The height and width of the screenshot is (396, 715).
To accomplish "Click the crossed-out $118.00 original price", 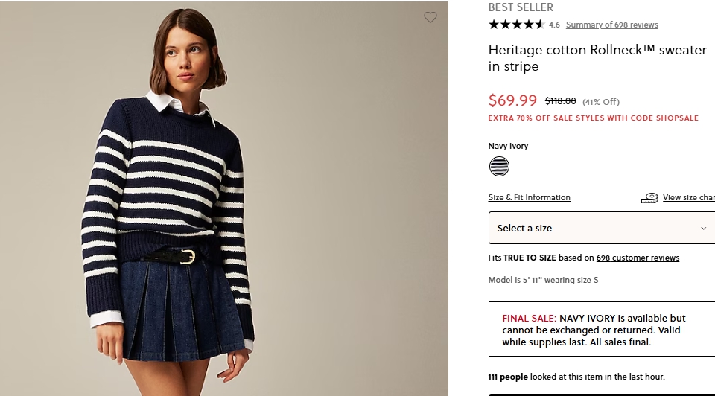I will pyautogui.click(x=560, y=101).
